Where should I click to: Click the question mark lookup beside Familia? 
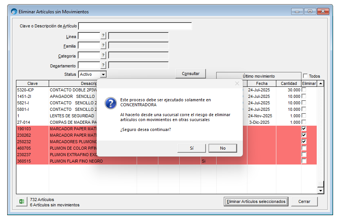(x=103, y=46)
